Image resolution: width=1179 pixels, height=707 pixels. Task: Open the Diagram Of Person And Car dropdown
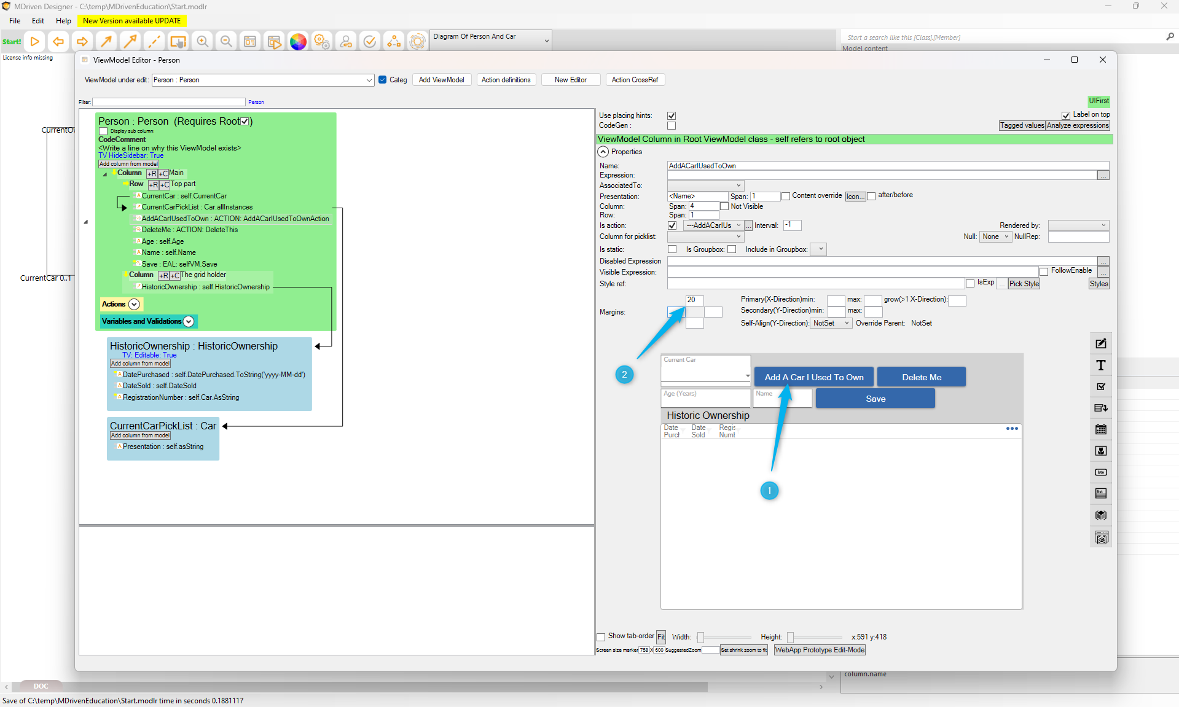[546, 41]
